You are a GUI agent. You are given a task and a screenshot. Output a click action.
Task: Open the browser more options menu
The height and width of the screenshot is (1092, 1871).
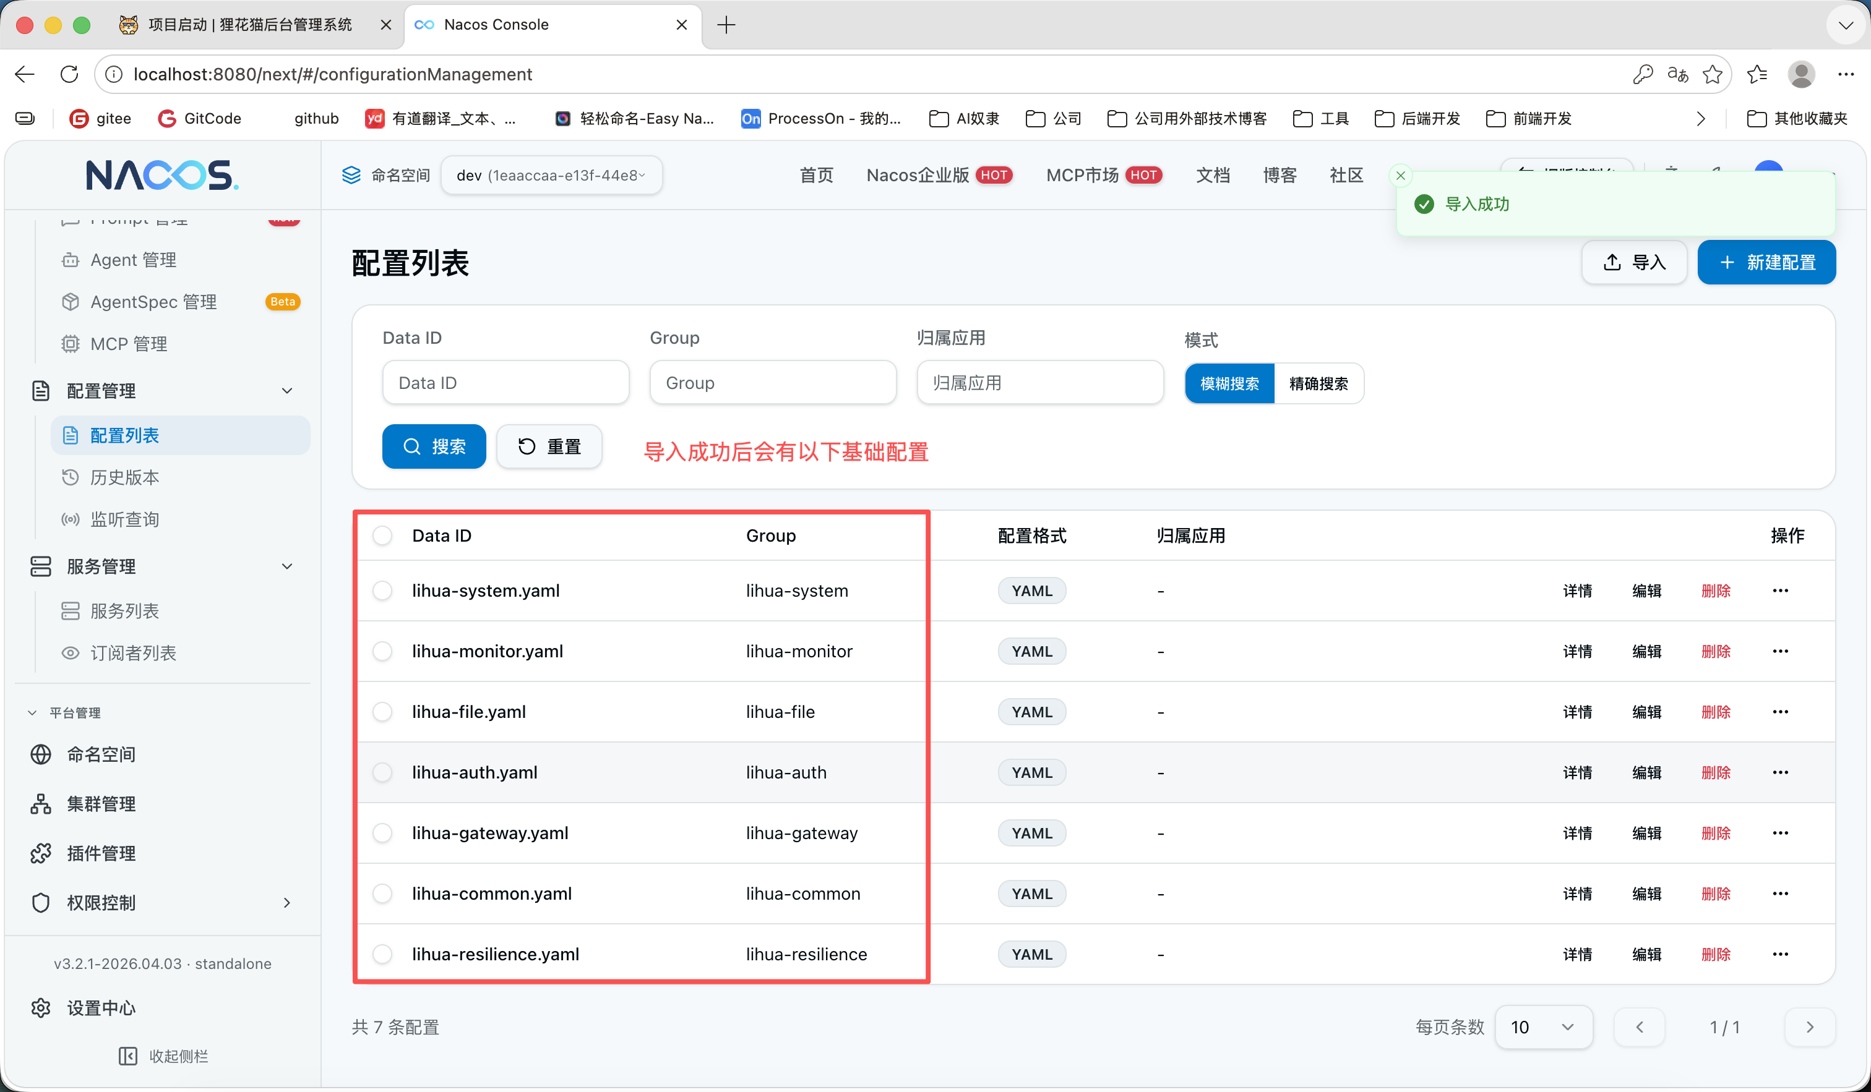coord(1846,74)
